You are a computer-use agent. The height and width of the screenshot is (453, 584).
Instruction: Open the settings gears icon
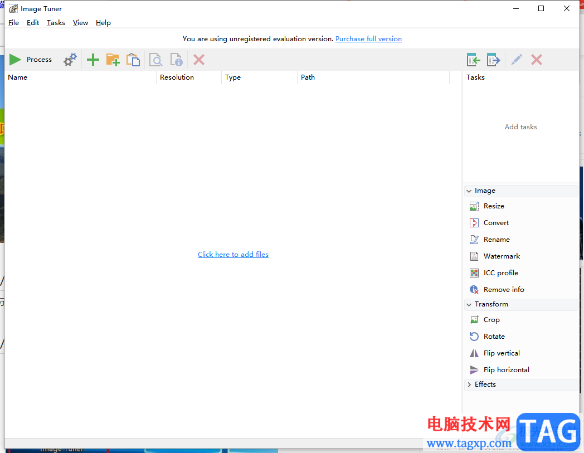(x=70, y=60)
